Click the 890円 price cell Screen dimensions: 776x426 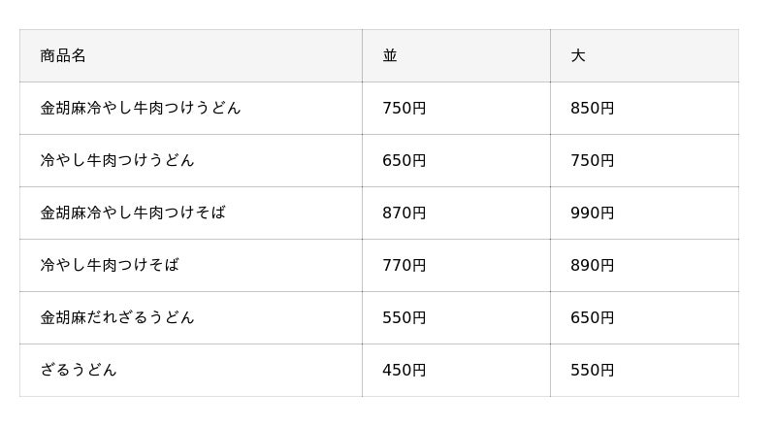pyautogui.click(x=593, y=266)
